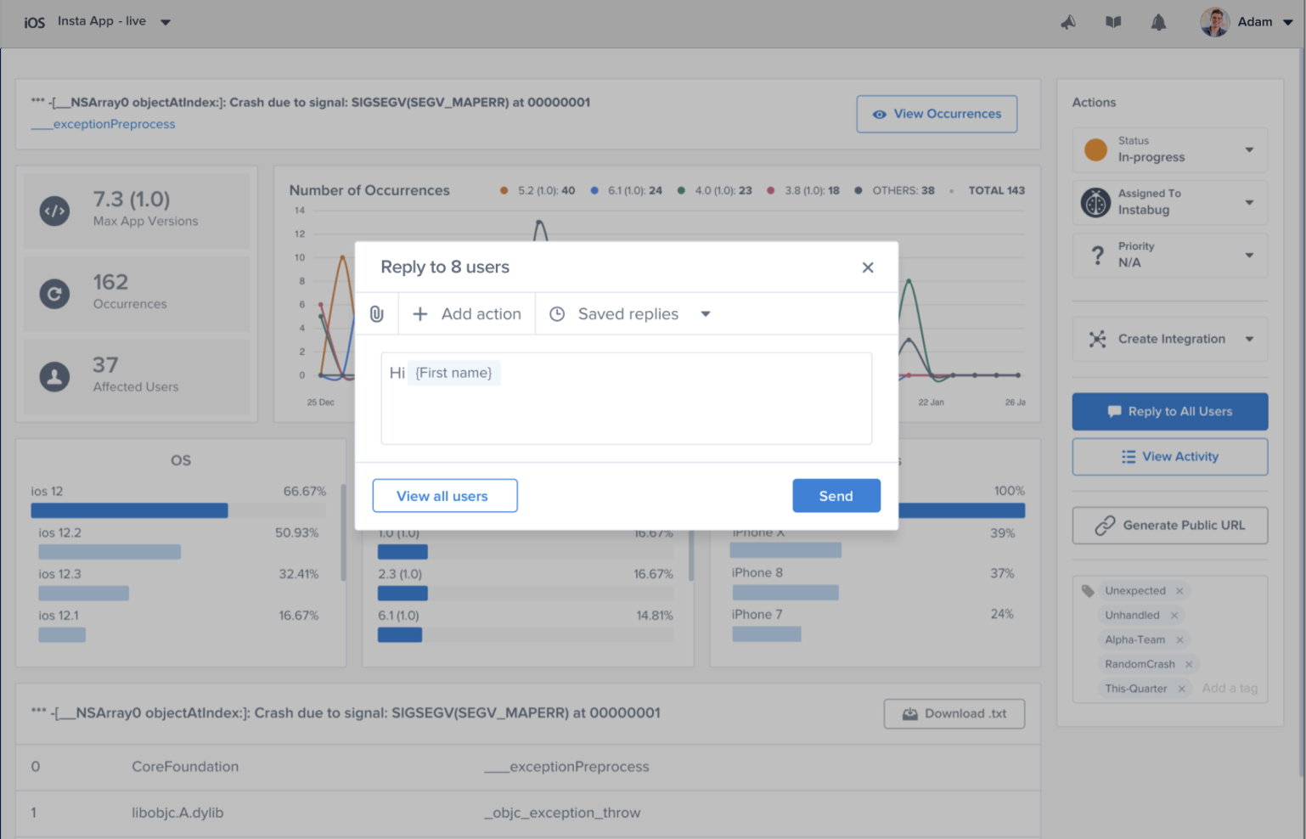1306x839 pixels.
Task: Toggle the OTHERS chart legend item
Action: [894, 190]
